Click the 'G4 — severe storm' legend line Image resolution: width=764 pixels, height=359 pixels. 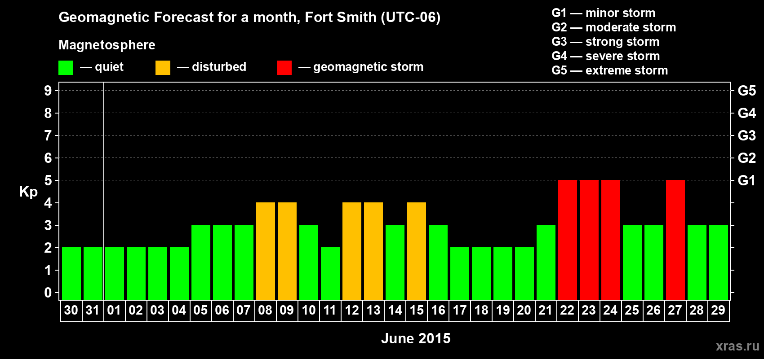point(605,56)
